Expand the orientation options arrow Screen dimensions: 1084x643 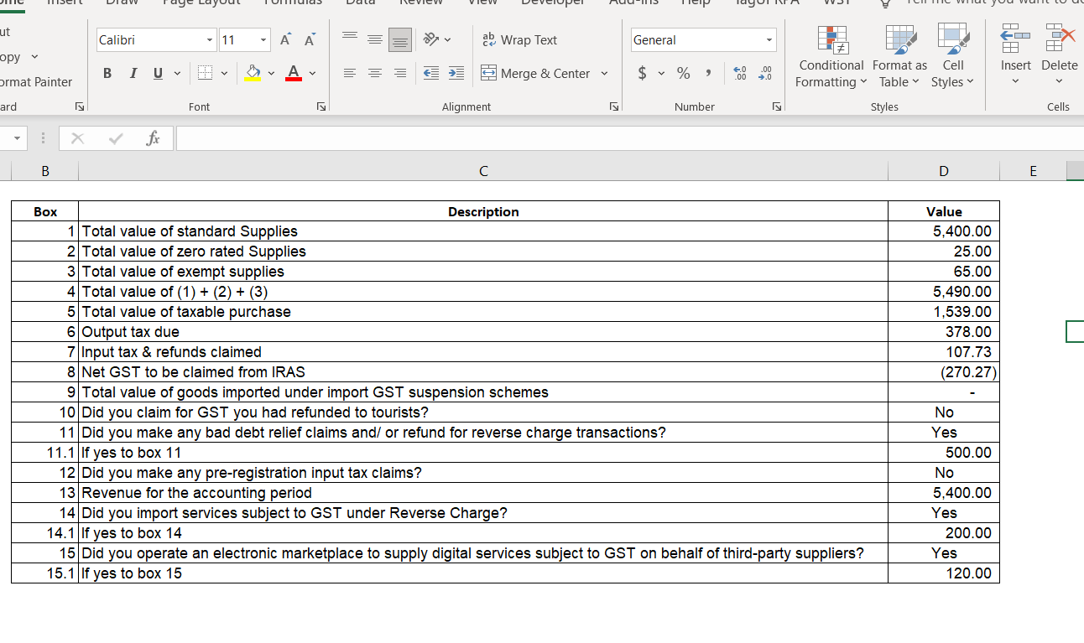point(448,39)
